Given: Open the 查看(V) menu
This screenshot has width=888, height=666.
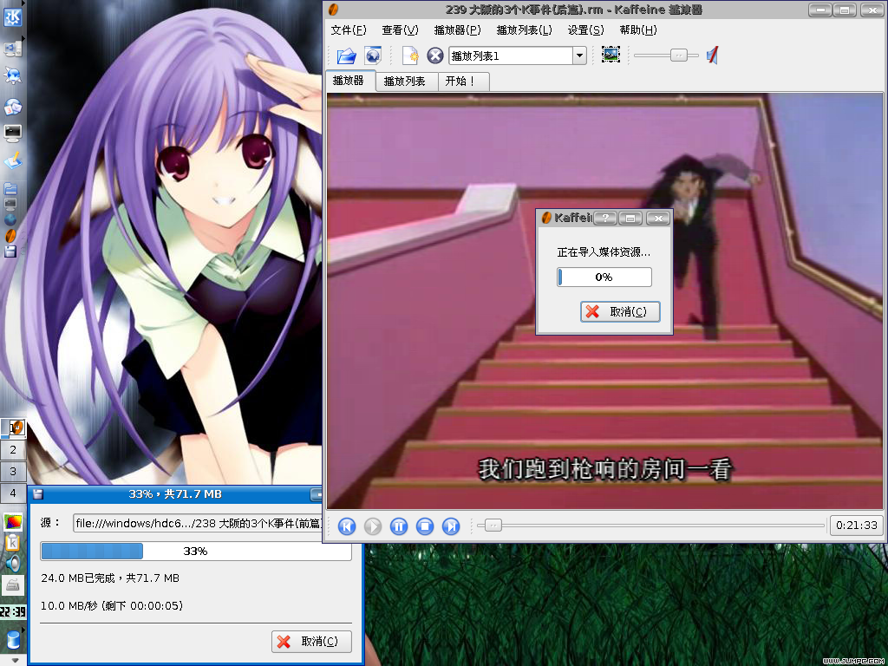Looking at the screenshot, I should 400,30.
